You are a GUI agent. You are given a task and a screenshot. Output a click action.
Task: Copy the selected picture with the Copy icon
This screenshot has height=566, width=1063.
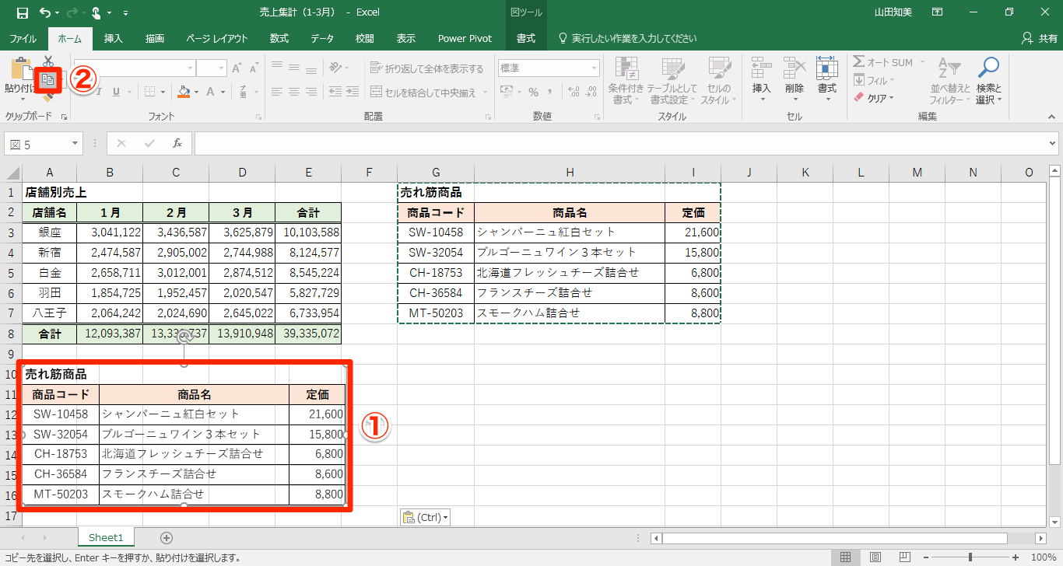[48, 79]
